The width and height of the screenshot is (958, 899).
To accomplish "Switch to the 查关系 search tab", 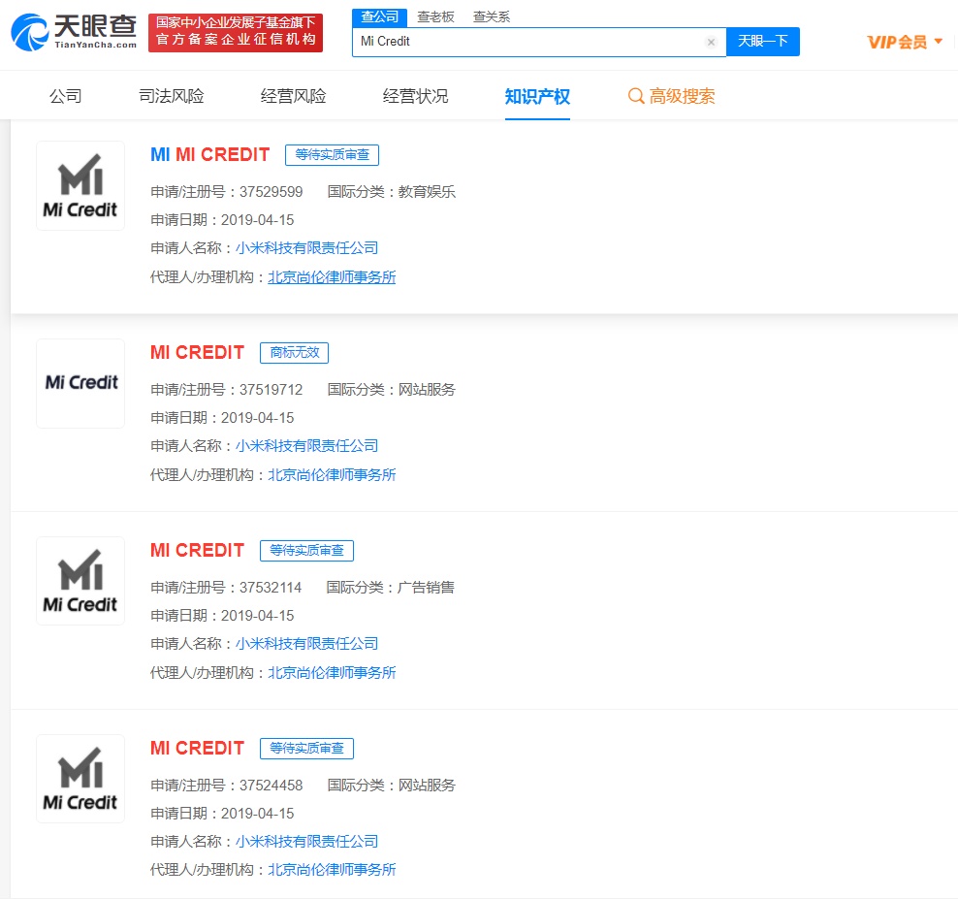I will 492,17.
